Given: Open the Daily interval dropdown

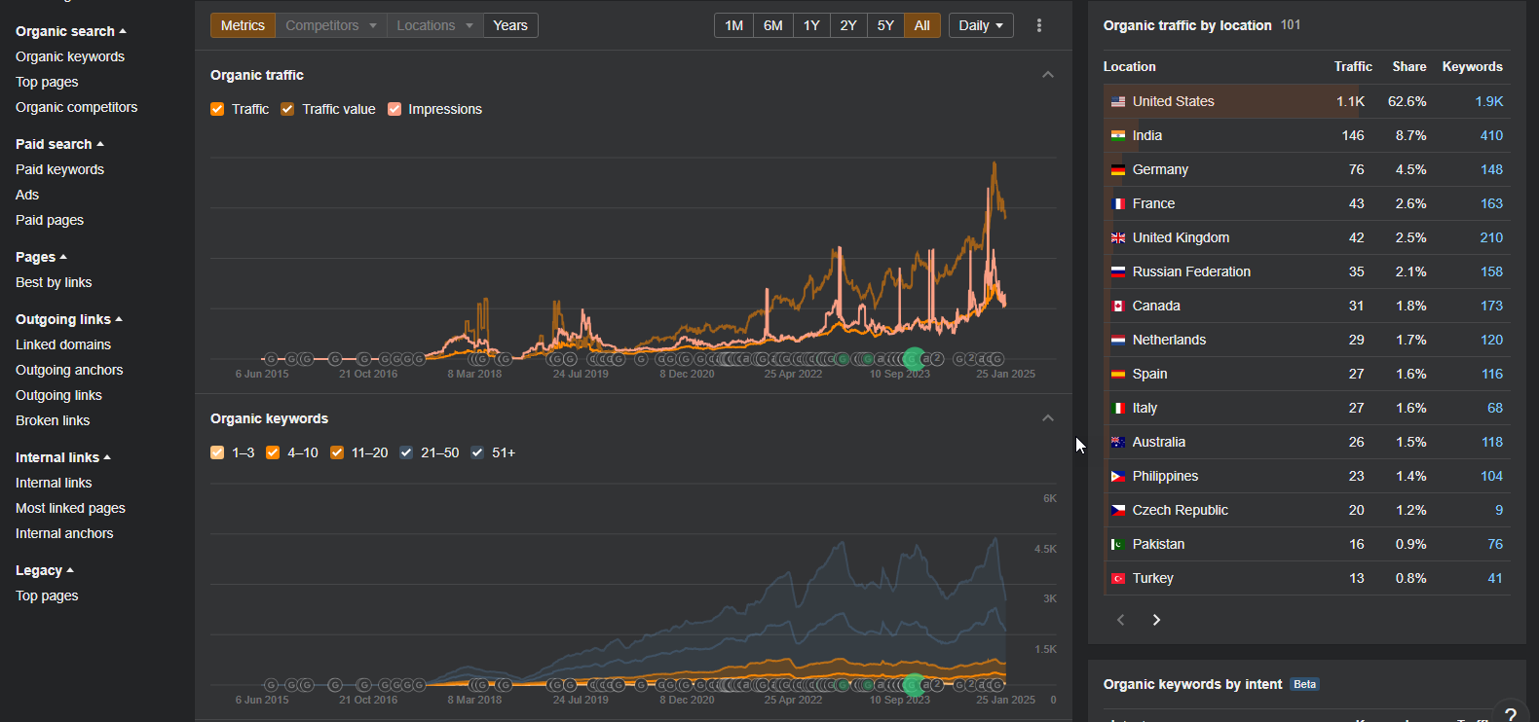Looking at the screenshot, I should pyautogui.click(x=981, y=25).
